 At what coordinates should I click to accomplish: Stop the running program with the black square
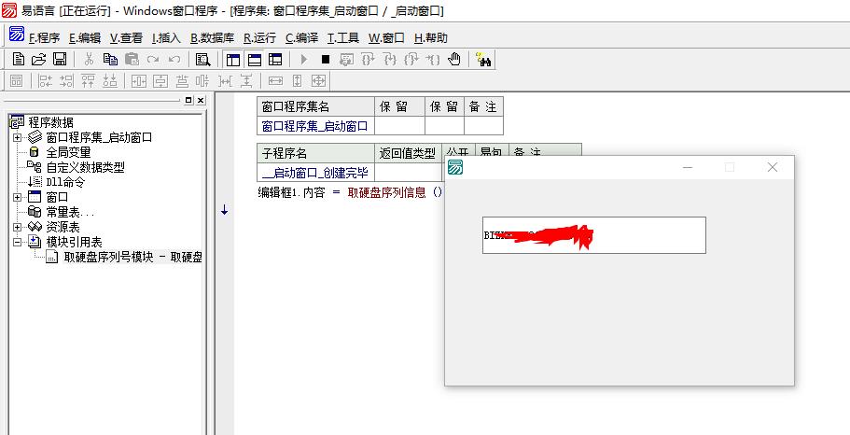(x=326, y=60)
